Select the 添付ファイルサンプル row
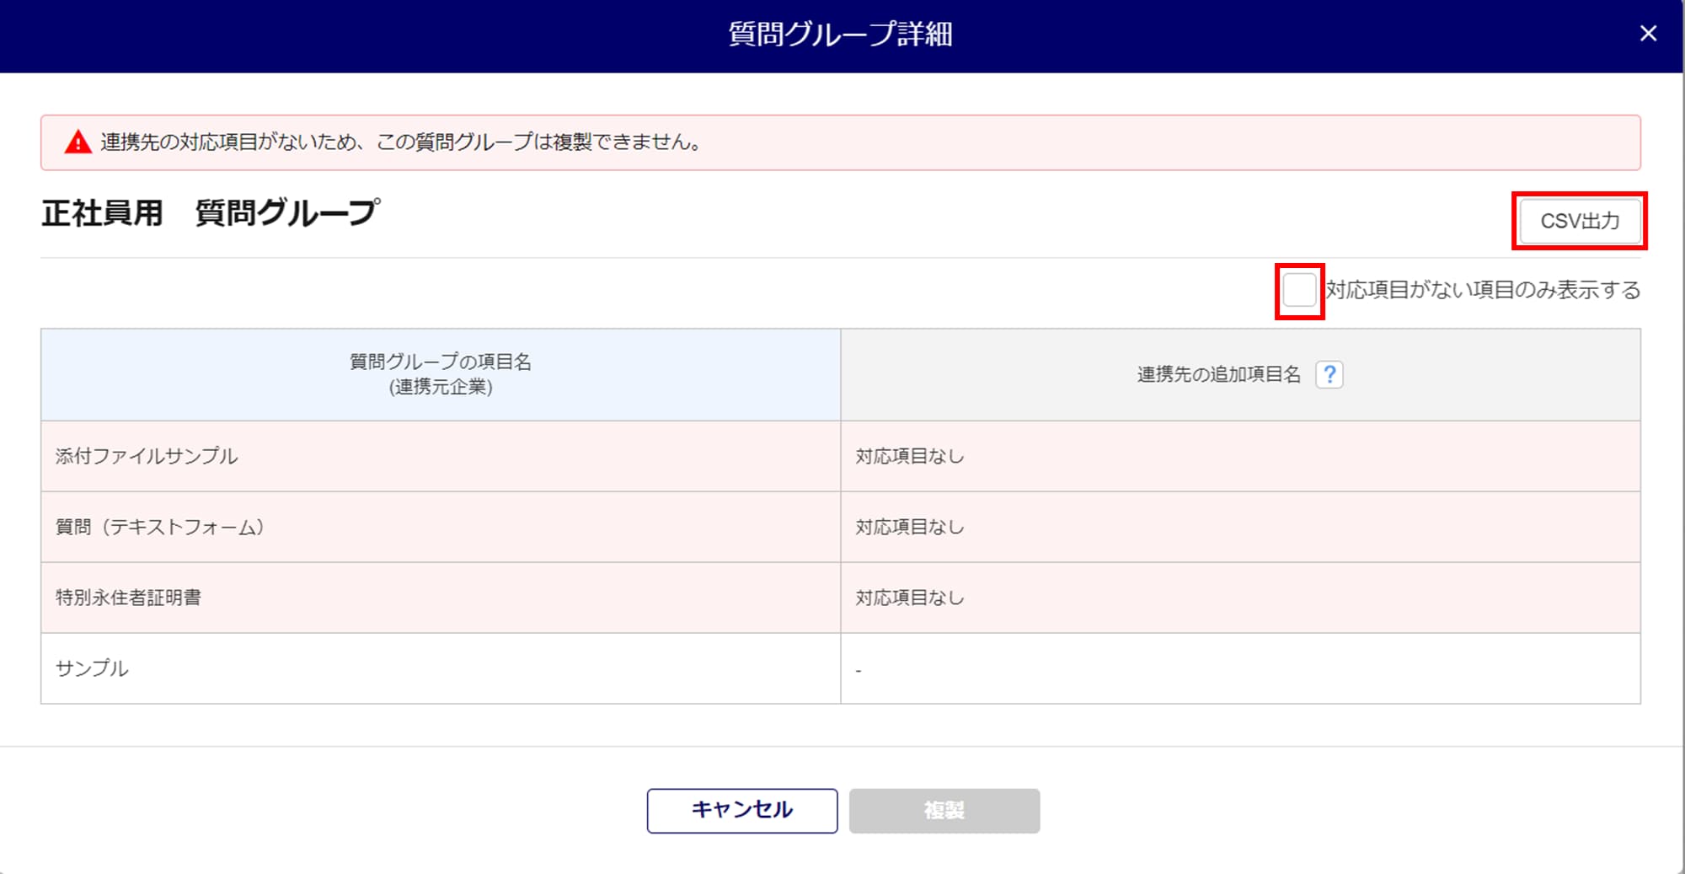1685x874 pixels. [147, 456]
